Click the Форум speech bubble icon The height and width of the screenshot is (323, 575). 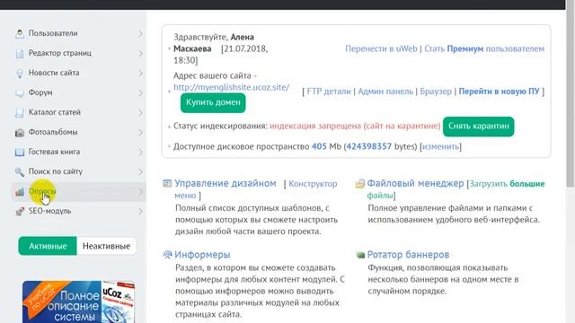pos(20,93)
